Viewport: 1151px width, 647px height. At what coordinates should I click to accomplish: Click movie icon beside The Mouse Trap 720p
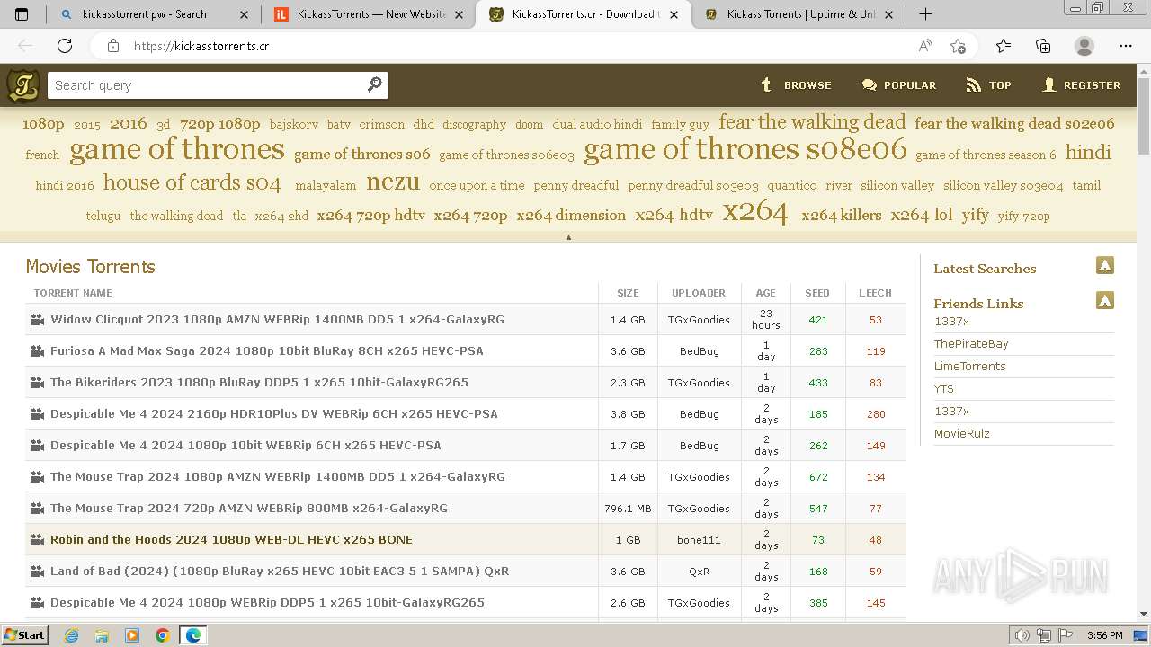[x=37, y=508]
